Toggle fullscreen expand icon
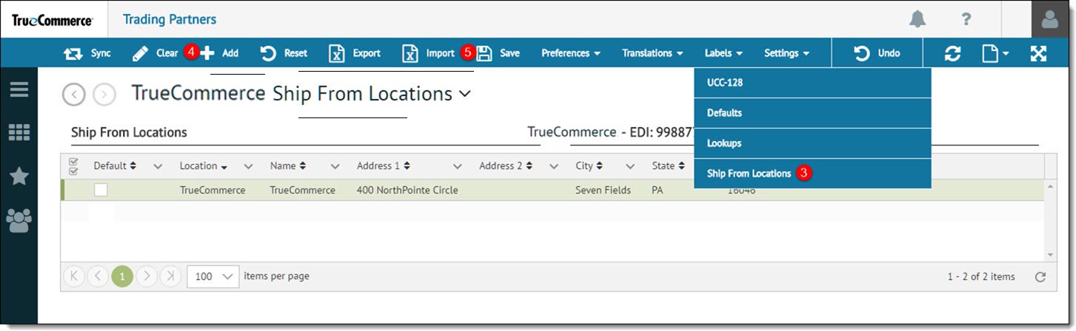The image size is (1076, 331). pos(1038,53)
